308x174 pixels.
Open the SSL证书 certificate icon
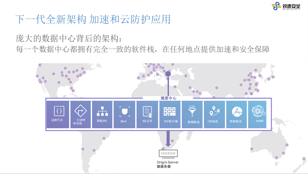click(147, 112)
